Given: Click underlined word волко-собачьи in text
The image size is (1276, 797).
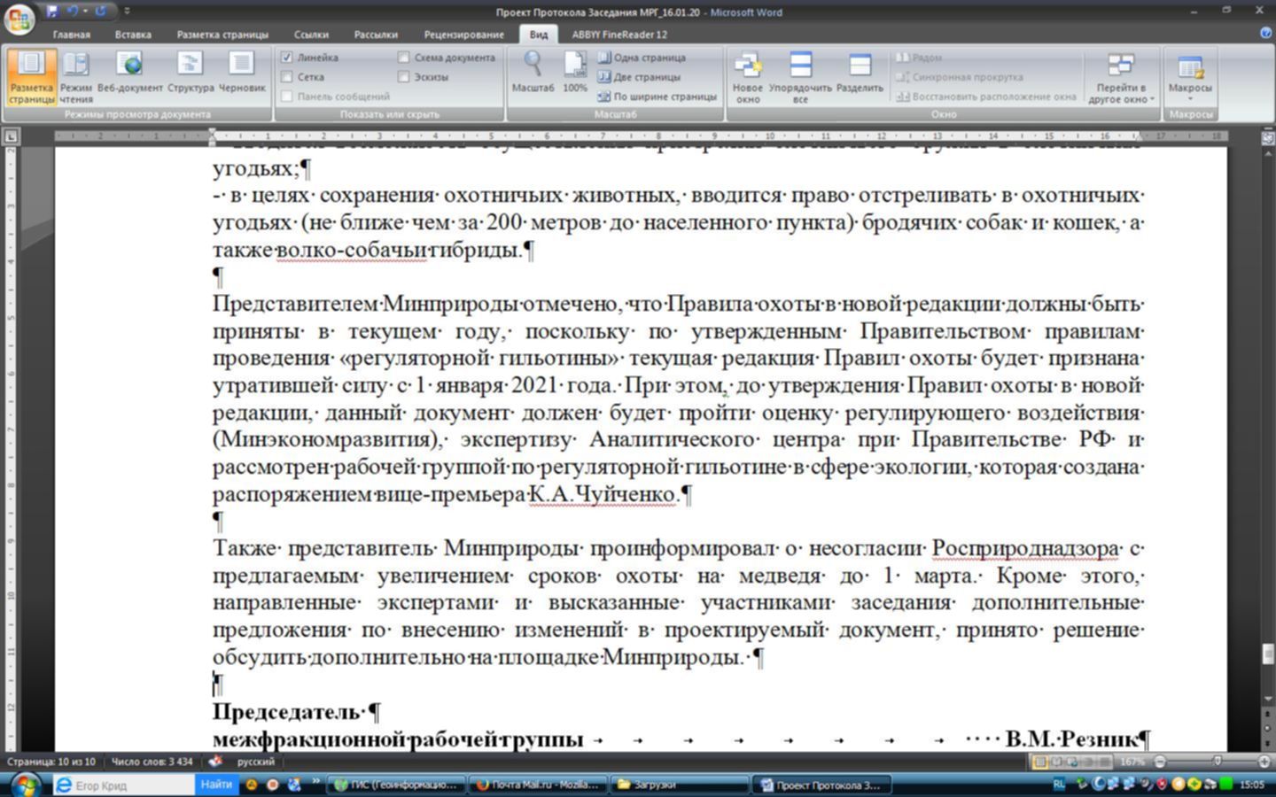Looking at the screenshot, I should coord(353,250).
